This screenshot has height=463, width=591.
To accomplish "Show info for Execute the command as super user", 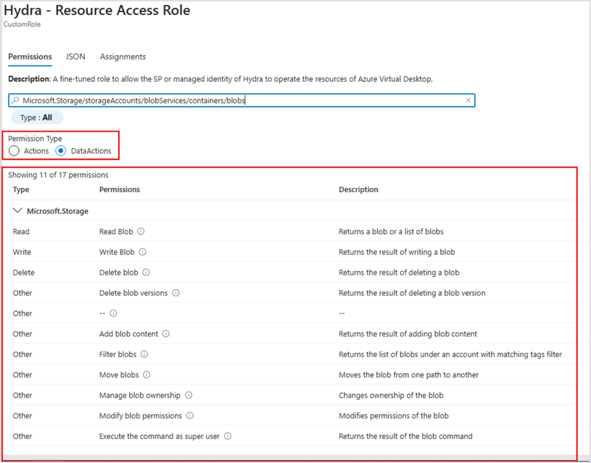I will (x=227, y=436).
